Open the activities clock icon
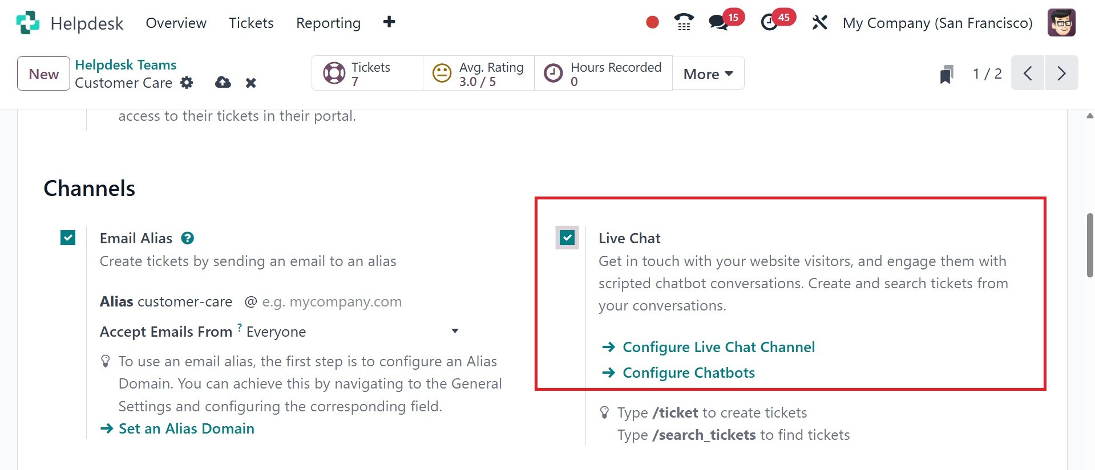Image resolution: width=1095 pixels, height=470 pixels. [x=770, y=23]
